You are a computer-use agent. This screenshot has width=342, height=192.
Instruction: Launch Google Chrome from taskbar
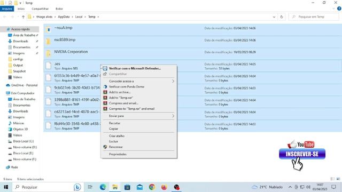coord(152,187)
